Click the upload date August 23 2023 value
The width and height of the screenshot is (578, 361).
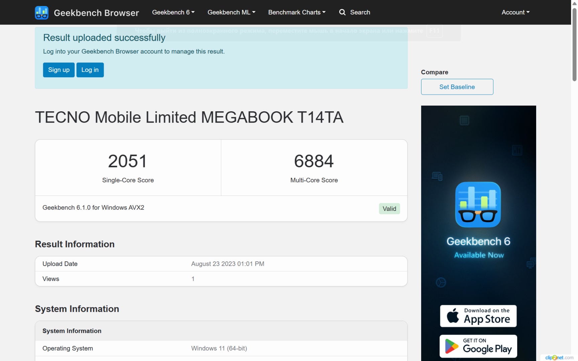pos(228,264)
